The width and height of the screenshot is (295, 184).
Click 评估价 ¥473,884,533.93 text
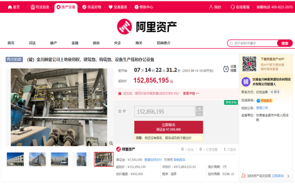(x=179, y=167)
